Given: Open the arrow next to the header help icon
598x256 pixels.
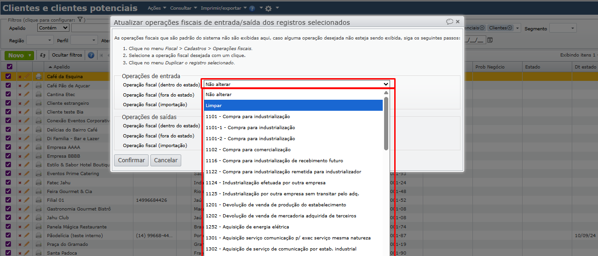Looking at the screenshot, I should point(261,8).
